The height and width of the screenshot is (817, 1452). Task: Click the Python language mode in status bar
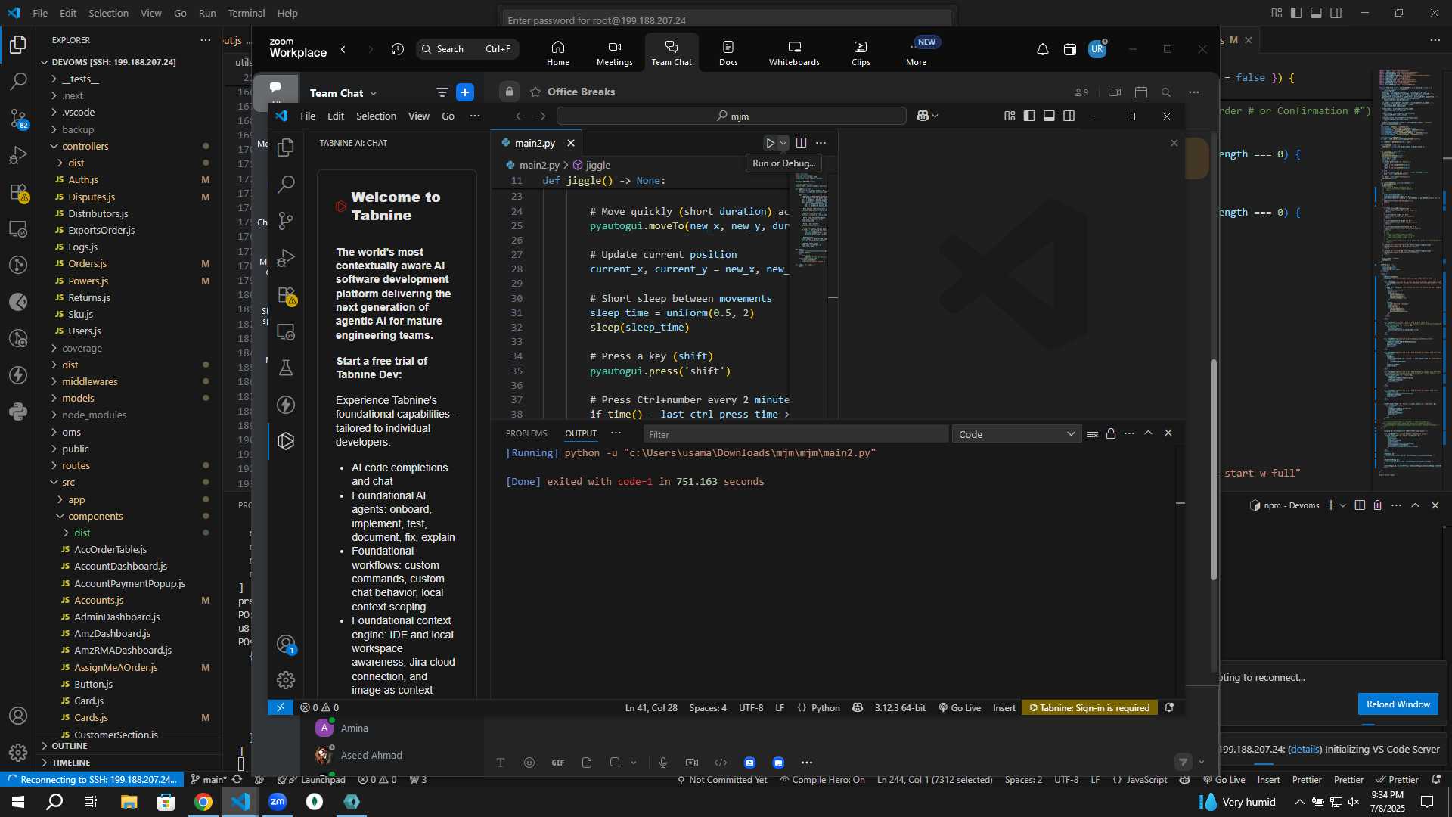tap(825, 708)
